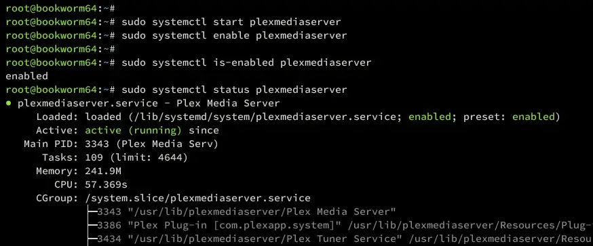Click the tree branch before PID 3386
Screen dimensions: 593x246
click(92, 225)
